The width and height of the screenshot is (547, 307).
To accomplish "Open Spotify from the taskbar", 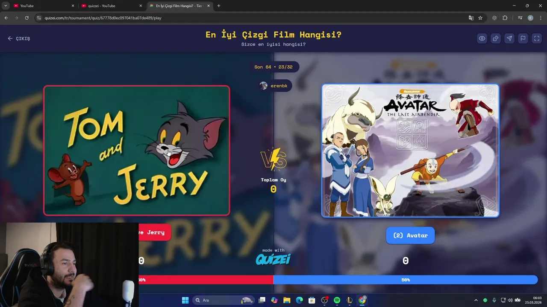I will point(337,300).
